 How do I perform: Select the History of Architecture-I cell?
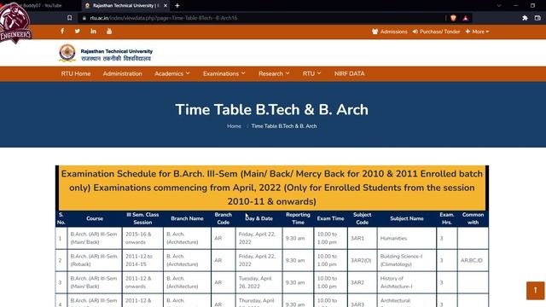pos(407,282)
